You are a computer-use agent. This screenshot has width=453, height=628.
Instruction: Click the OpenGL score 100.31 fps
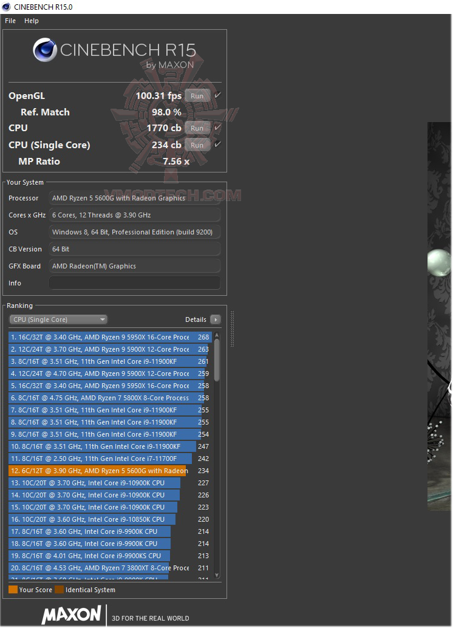click(158, 96)
